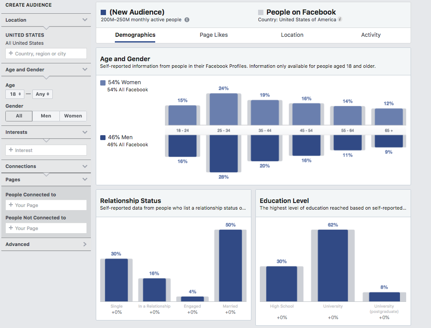Switch to the Location comparison tab
Screen dimensions: 431x328
point(292,35)
